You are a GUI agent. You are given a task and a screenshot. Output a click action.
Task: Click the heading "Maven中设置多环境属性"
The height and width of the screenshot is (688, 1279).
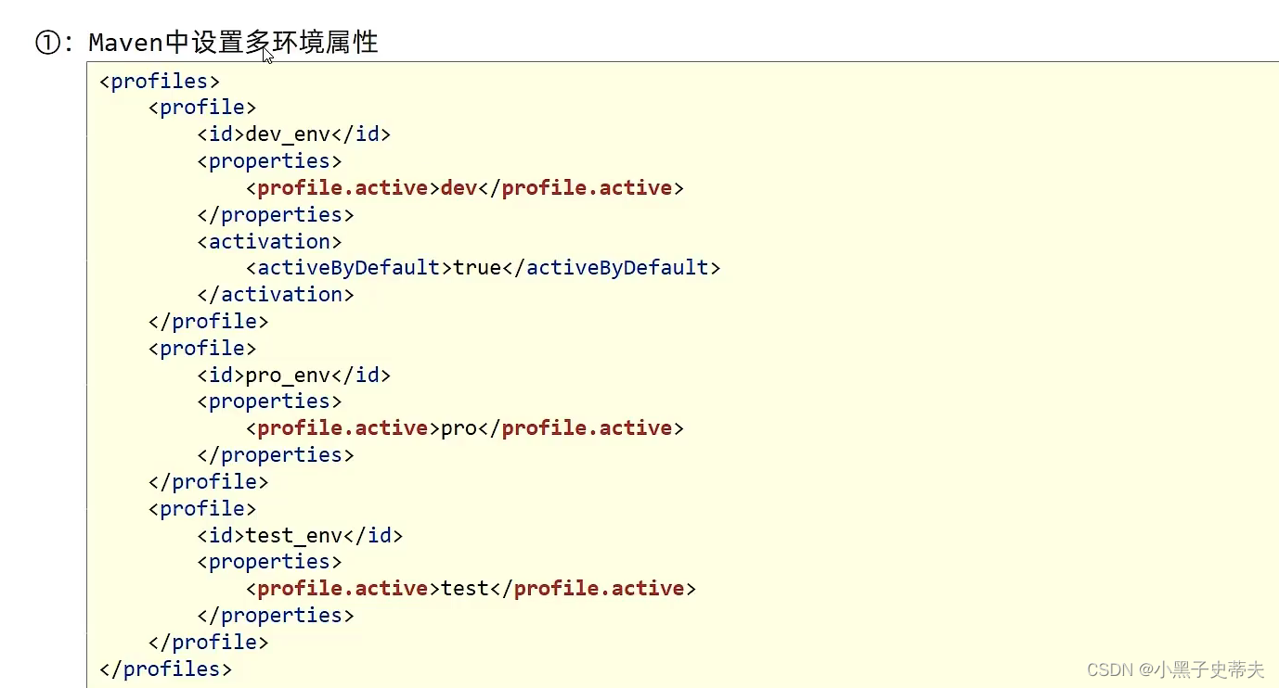(233, 43)
